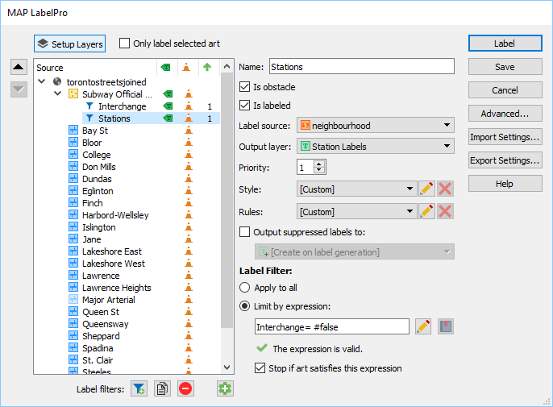The height and width of the screenshot is (407, 553).
Task: Select the Islington layer
Action: pos(99,227)
